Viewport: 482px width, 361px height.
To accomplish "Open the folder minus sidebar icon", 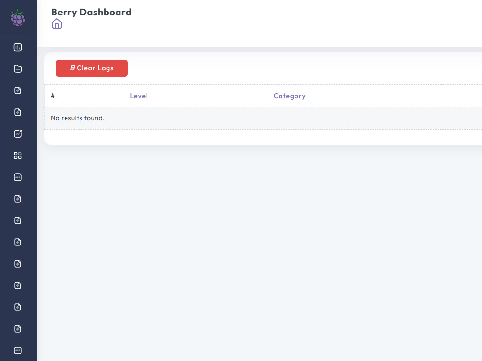I will [18, 69].
